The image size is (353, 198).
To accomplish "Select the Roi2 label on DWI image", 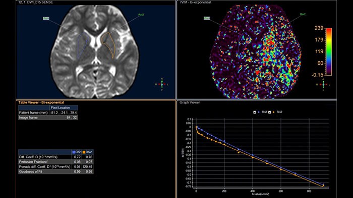I will (x=141, y=15).
